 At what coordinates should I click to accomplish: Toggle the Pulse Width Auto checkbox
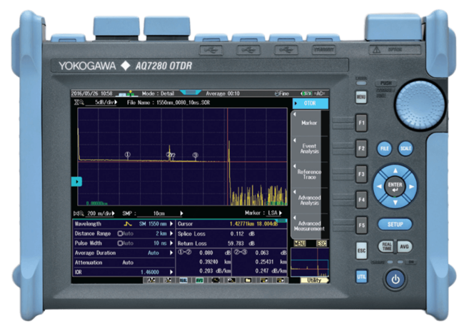click(120, 243)
